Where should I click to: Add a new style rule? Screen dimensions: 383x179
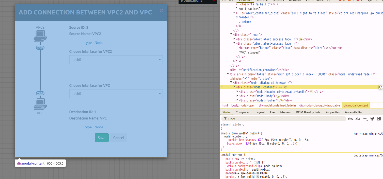[x=365, y=119]
